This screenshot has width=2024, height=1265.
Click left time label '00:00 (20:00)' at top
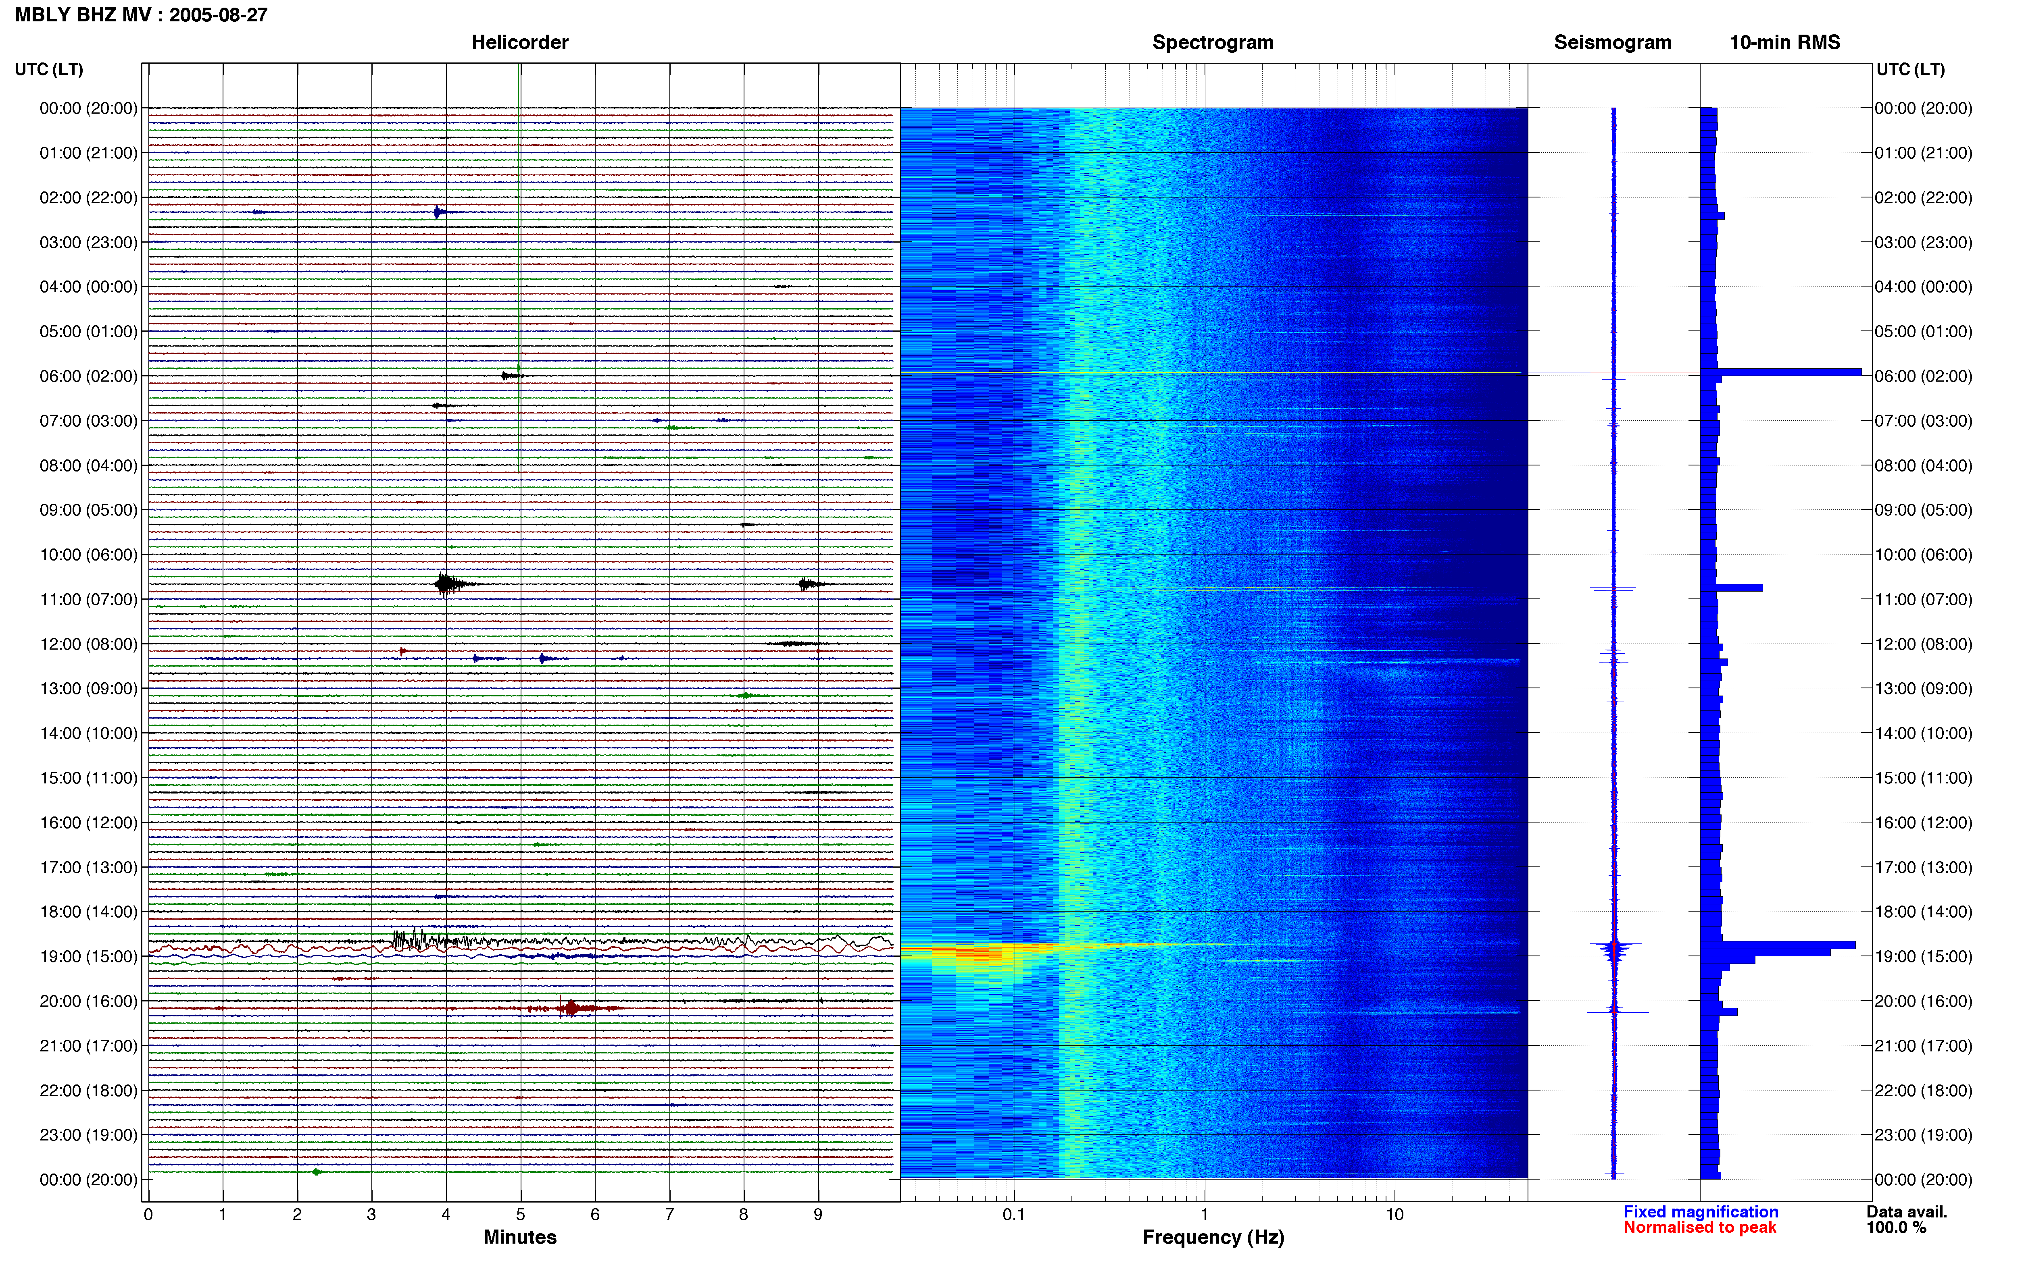89,108
